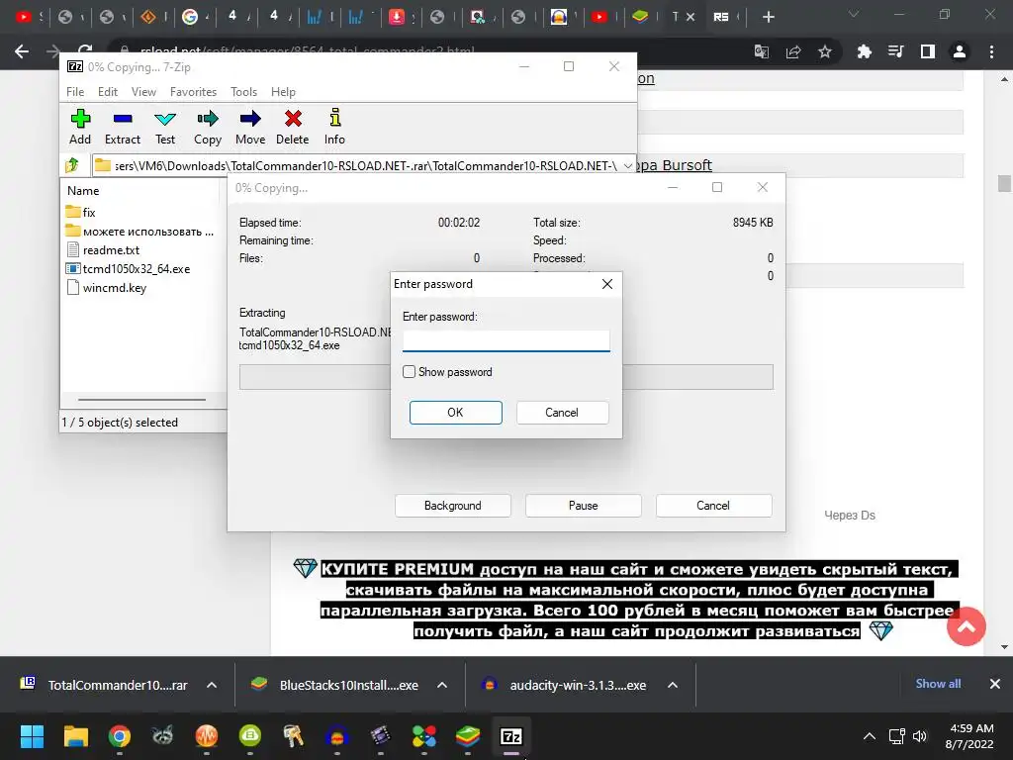1013x760 pixels.
Task: Open the media control playlist icon
Action: click(x=895, y=51)
